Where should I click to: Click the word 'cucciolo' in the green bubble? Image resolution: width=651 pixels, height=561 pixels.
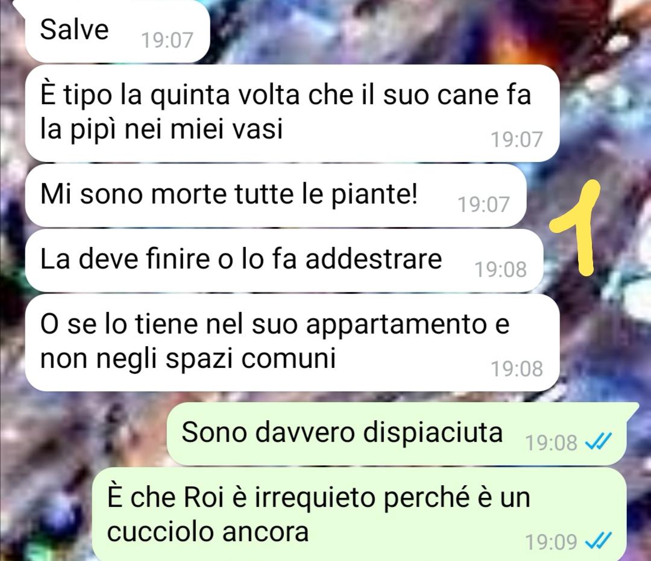[160, 531]
